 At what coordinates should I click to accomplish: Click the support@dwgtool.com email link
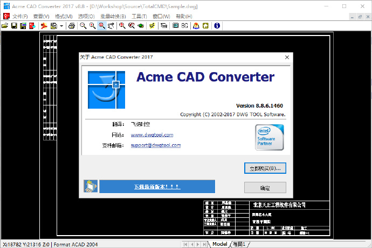[156, 145]
